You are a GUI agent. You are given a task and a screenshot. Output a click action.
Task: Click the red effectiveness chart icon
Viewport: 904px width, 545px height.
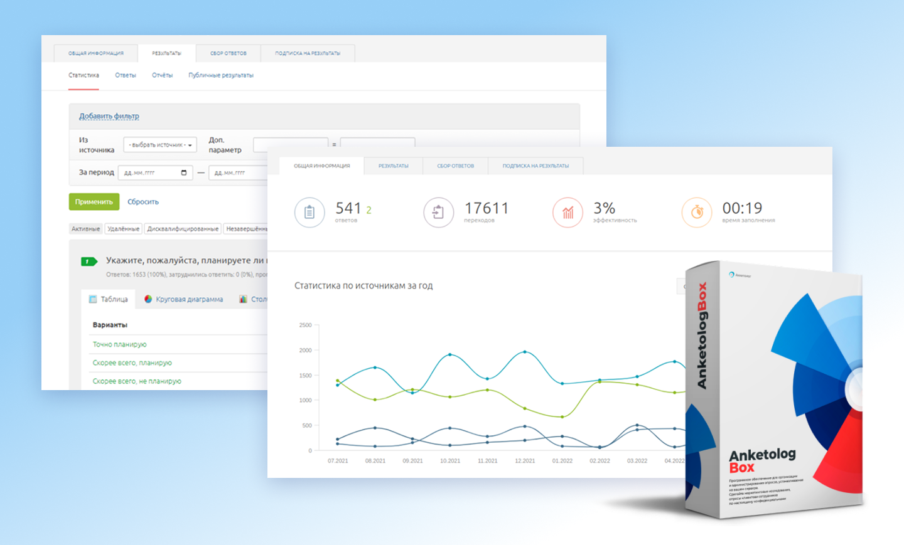click(568, 213)
